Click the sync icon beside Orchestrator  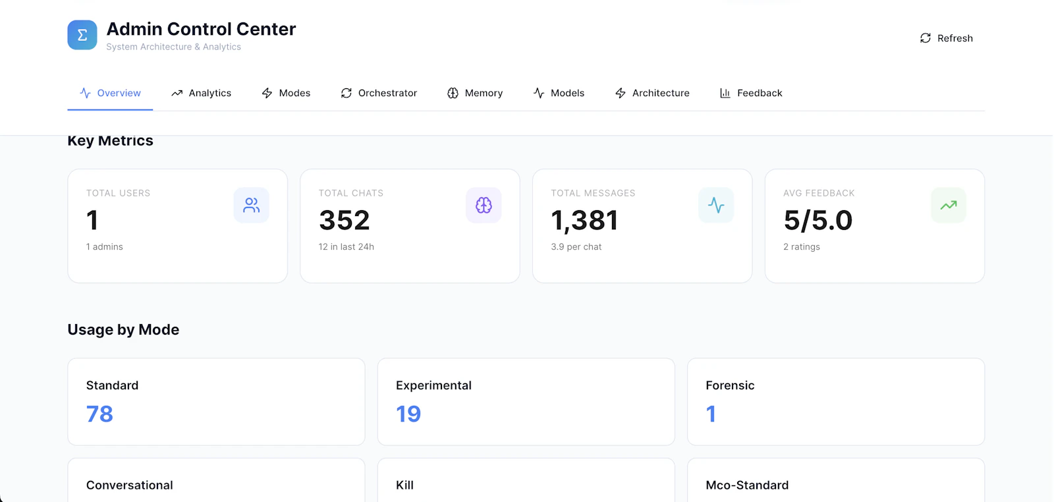(x=347, y=93)
